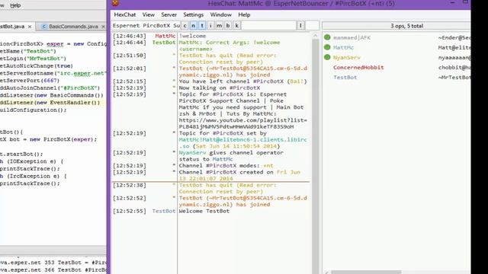Switch to the BasicCommands.java editor tab
The width and height of the screenshot is (488, 274).
(73, 27)
